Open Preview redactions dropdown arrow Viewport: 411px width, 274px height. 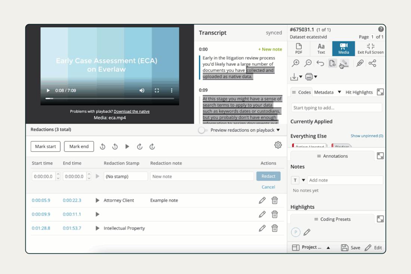(x=278, y=130)
